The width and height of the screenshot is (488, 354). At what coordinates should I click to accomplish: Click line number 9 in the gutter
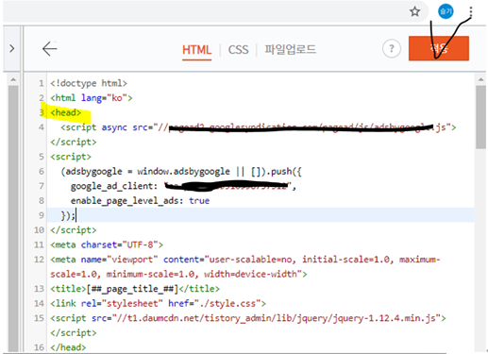(x=42, y=215)
